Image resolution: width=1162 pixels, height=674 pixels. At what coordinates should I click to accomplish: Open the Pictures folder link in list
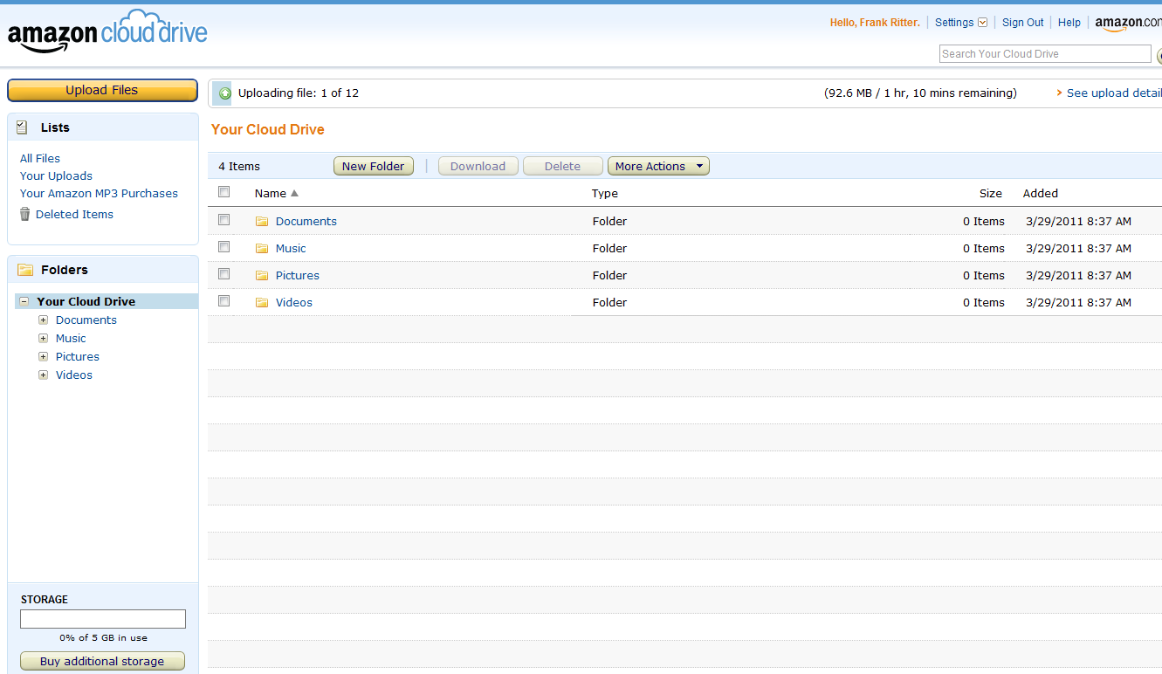click(x=298, y=275)
